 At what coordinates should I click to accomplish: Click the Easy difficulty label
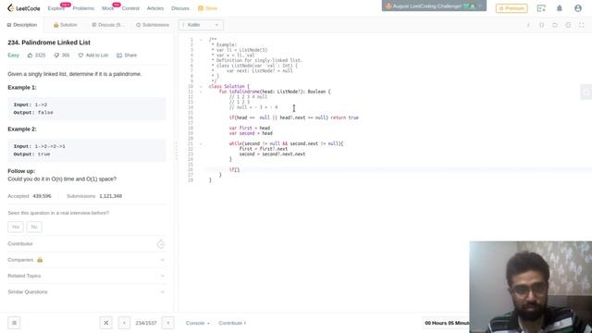[x=13, y=55]
